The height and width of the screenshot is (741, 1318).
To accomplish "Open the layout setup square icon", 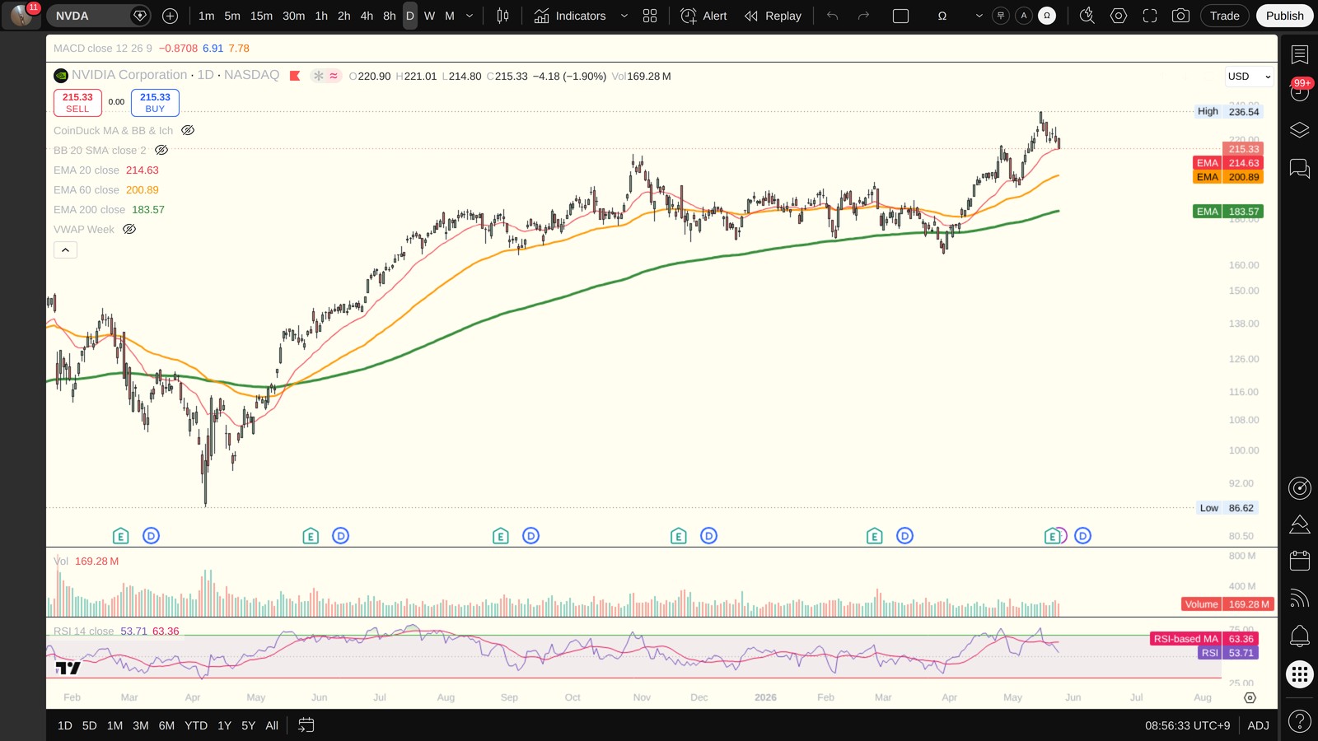I will (900, 16).
